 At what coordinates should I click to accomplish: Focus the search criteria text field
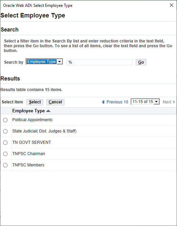click(x=100, y=62)
